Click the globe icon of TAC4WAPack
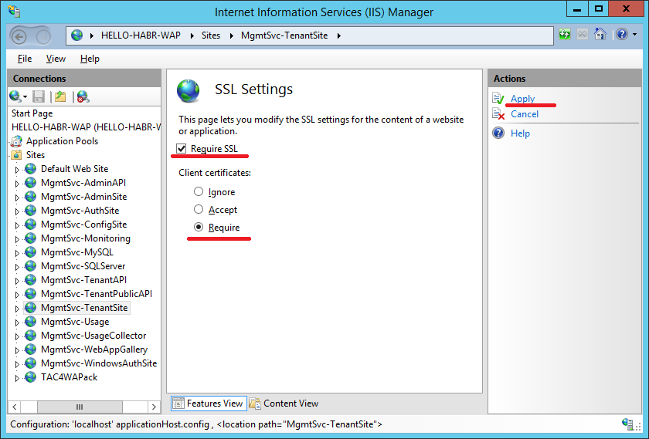 (x=30, y=377)
